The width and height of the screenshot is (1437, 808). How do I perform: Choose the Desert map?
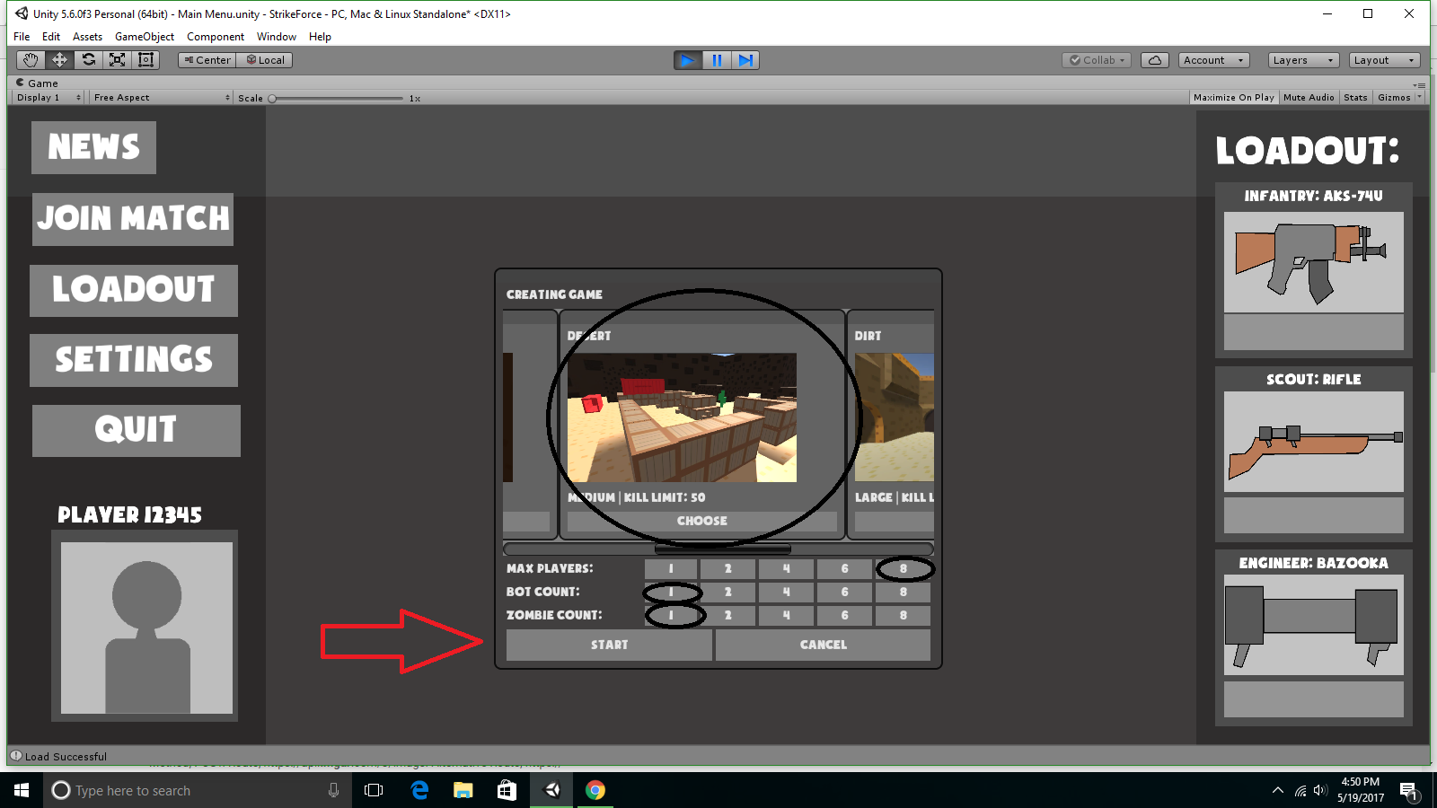702,521
